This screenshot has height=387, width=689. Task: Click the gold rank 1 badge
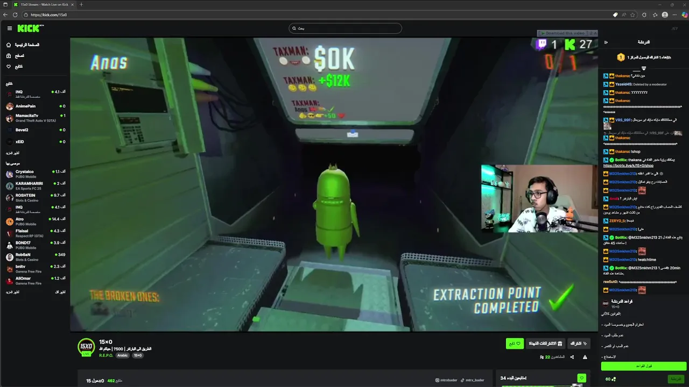621,58
